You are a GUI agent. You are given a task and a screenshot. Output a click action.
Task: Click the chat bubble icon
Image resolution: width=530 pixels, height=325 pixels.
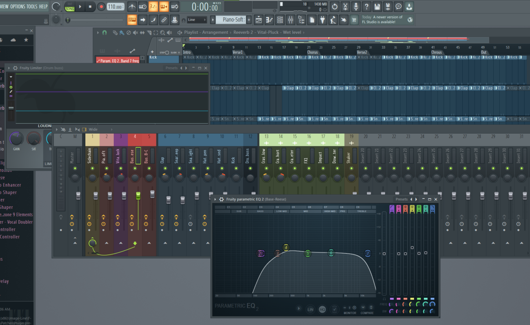399,7
